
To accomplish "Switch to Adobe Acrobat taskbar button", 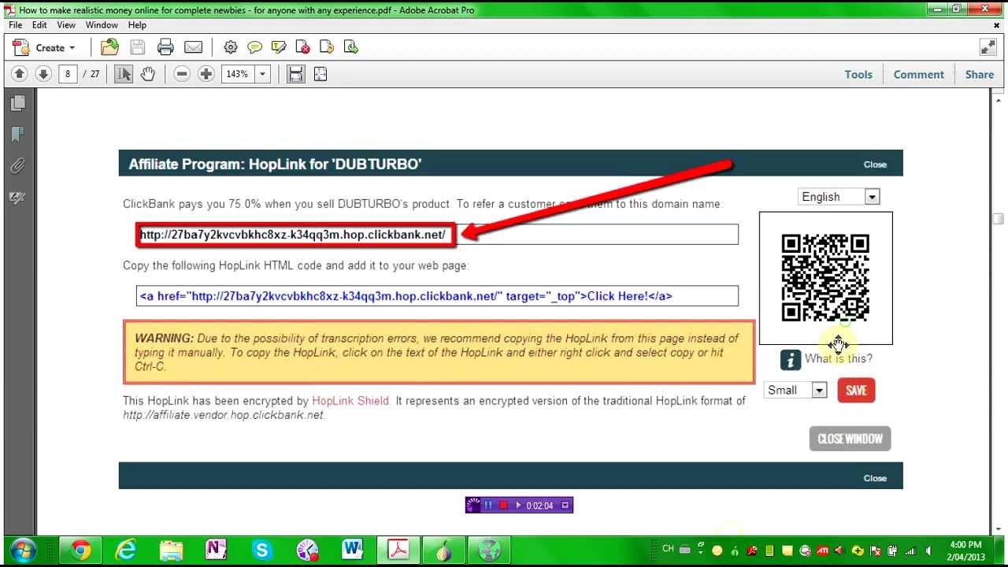I will (398, 550).
